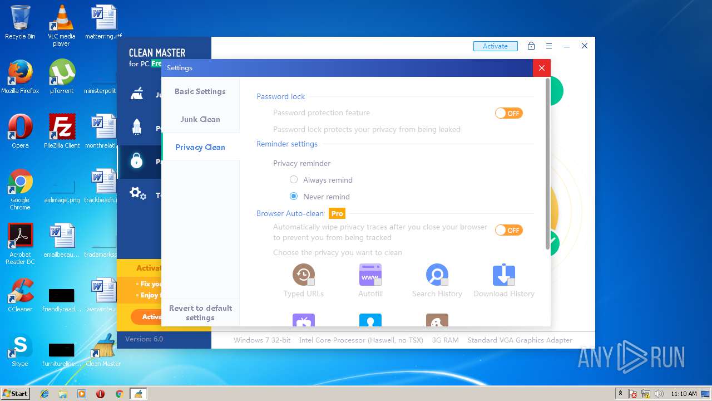Screen dimensions: 712x401
Task: Click the Settings dialog vertical scrollbar
Action: [x=547, y=164]
